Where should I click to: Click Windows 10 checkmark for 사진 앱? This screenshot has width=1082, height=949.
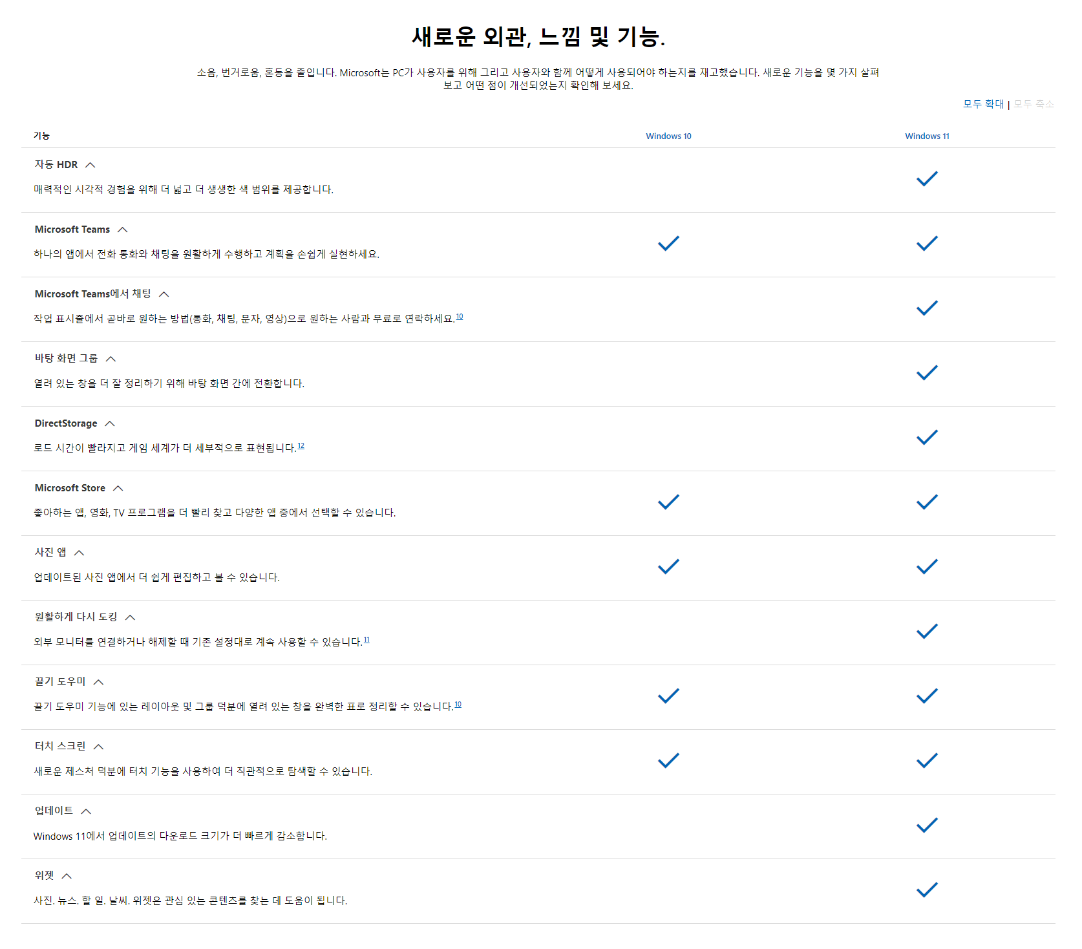(668, 567)
